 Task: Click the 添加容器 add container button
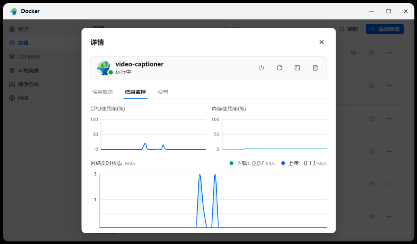(x=385, y=29)
